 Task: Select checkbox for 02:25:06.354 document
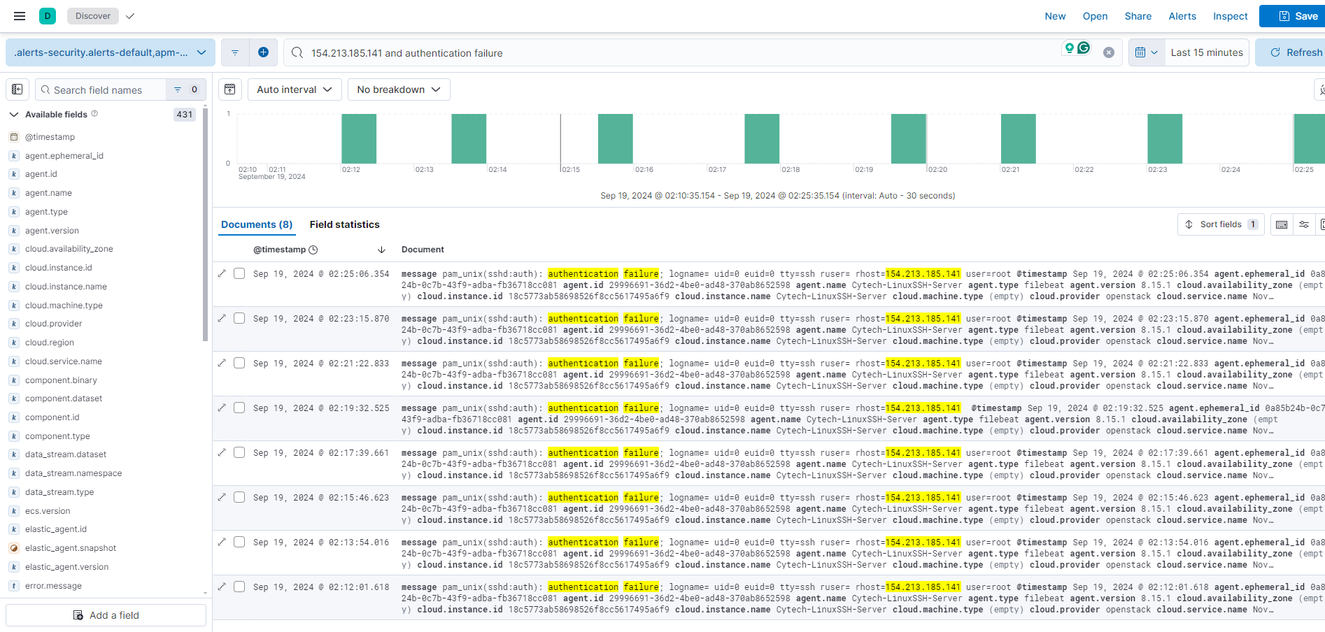(239, 273)
